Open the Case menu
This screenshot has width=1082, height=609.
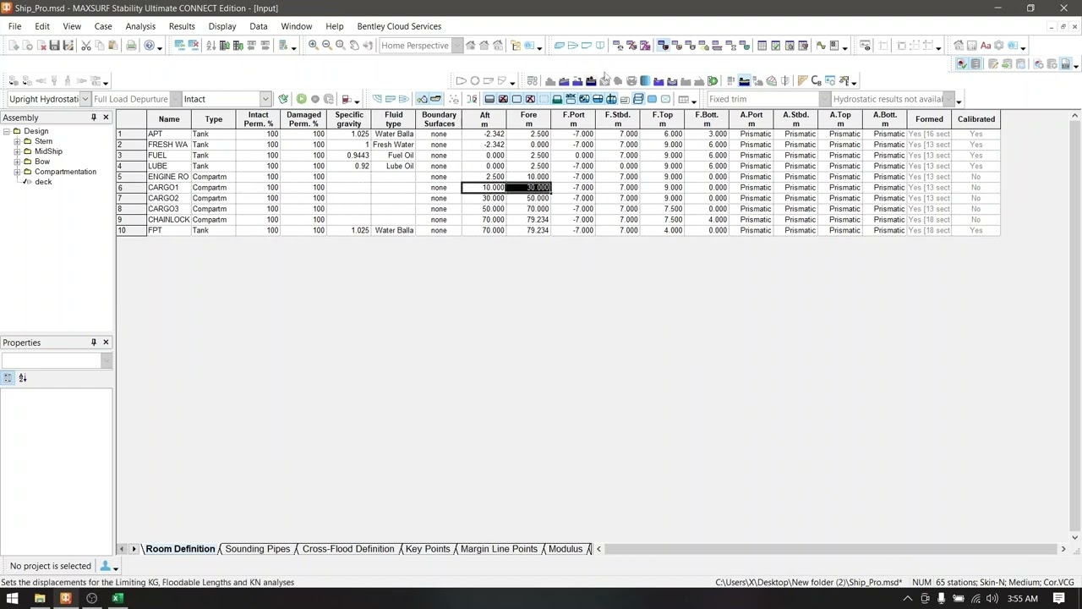click(x=103, y=26)
